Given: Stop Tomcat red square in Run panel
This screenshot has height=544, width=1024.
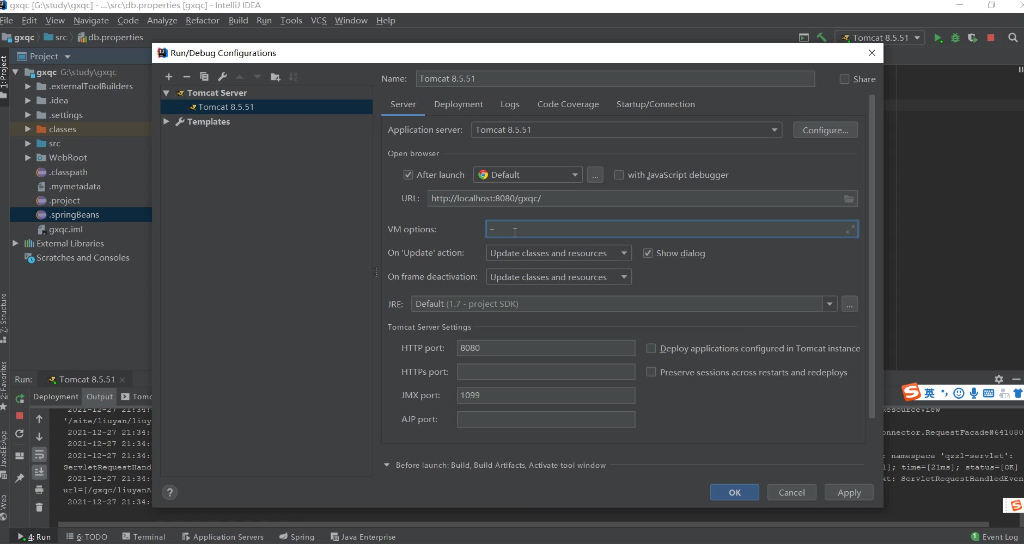Looking at the screenshot, I should (x=20, y=416).
